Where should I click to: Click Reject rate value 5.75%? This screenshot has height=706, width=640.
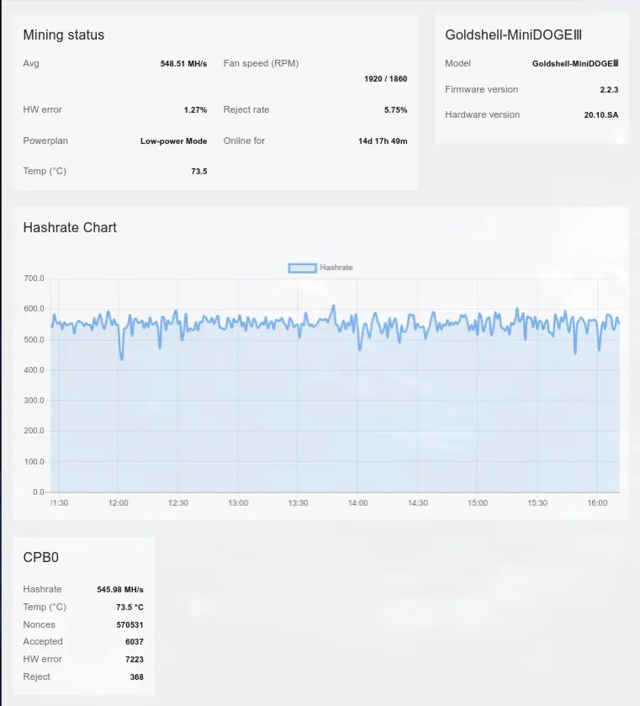[395, 110]
